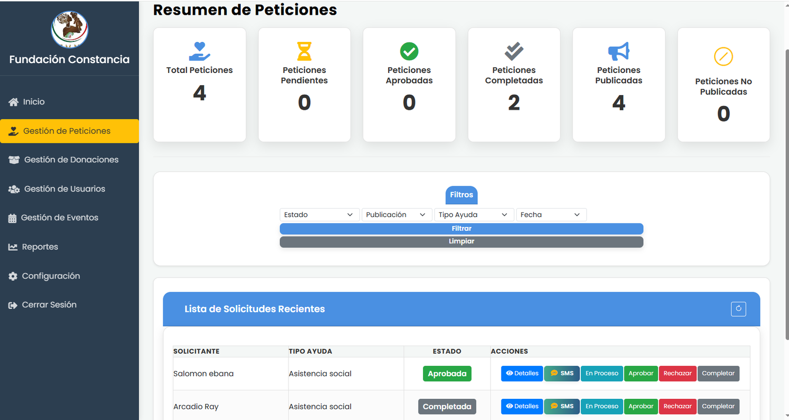Click the Fundación Constancia logo image

click(x=70, y=30)
